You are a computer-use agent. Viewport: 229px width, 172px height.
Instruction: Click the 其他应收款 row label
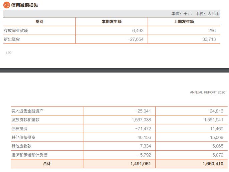point(21,146)
